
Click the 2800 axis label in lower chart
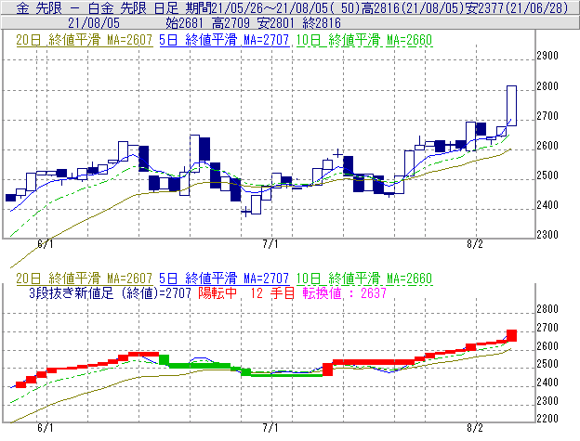547,309
